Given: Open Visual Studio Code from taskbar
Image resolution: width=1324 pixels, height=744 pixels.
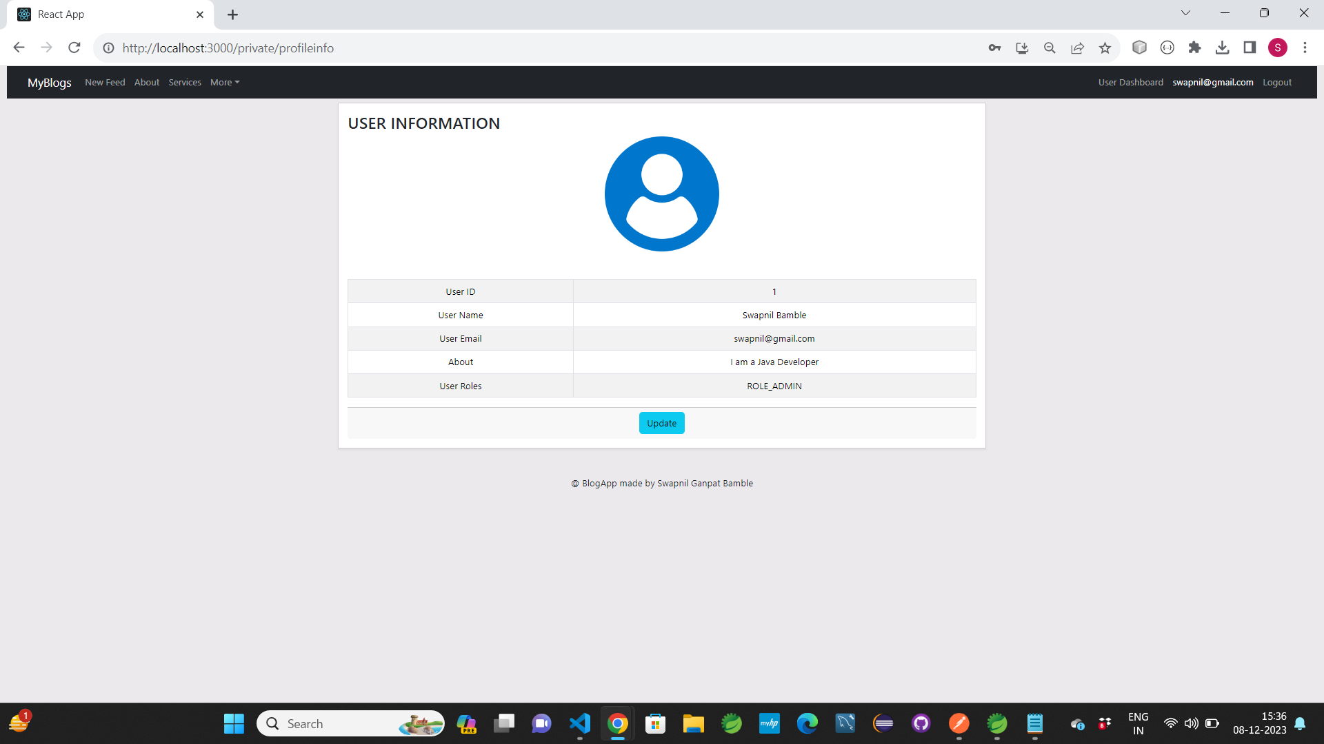Looking at the screenshot, I should (x=580, y=723).
